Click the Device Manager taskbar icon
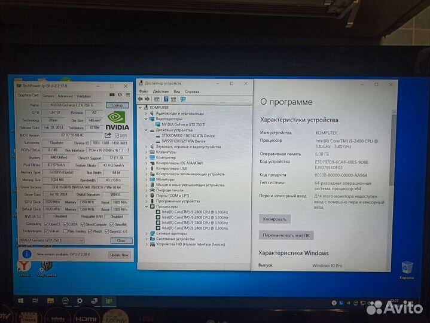The image size is (430, 323). click(x=94, y=301)
